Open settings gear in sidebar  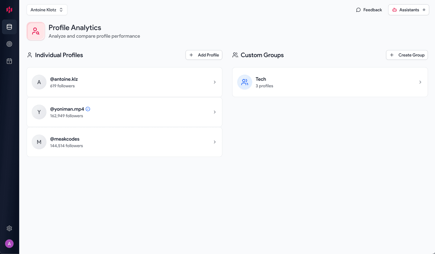9,228
